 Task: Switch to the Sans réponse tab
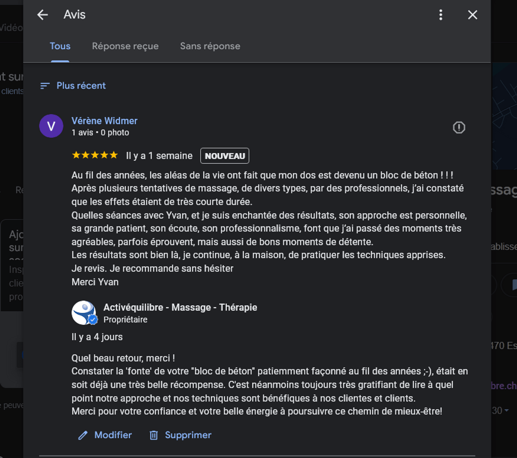pyautogui.click(x=210, y=46)
